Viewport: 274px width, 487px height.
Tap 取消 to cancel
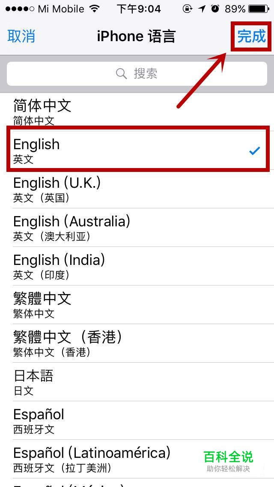tap(21, 36)
